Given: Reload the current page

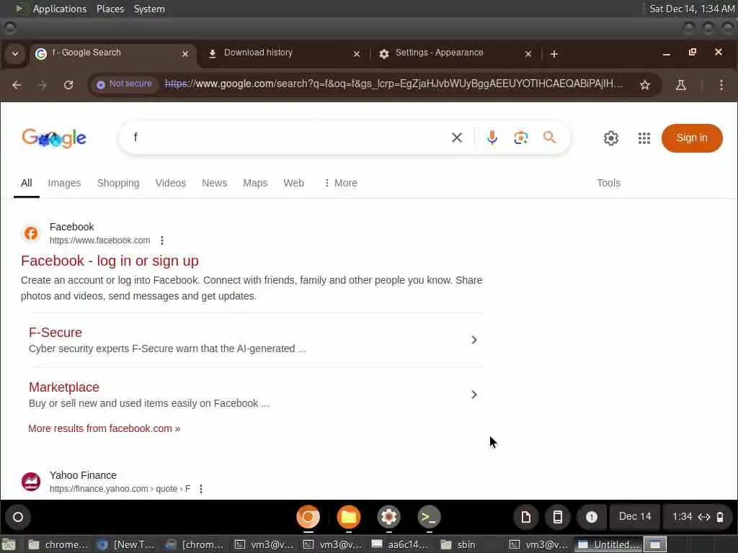Looking at the screenshot, I should click(x=68, y=85).
